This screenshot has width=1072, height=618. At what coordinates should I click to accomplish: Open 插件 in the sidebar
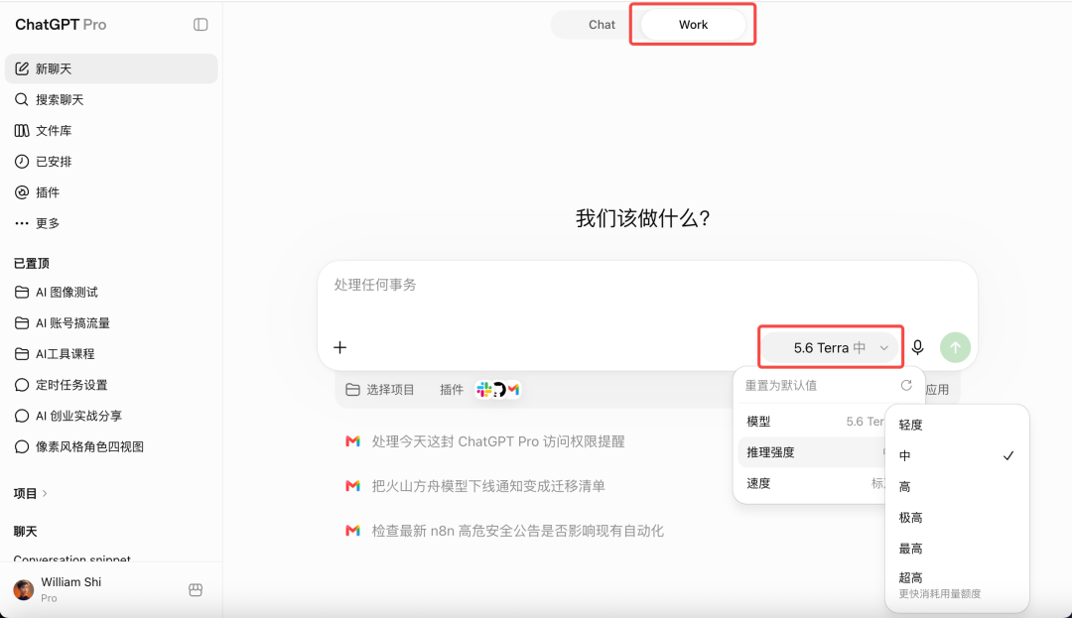coord(111,192)
